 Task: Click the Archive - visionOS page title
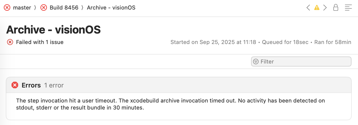tap(53, 30)
